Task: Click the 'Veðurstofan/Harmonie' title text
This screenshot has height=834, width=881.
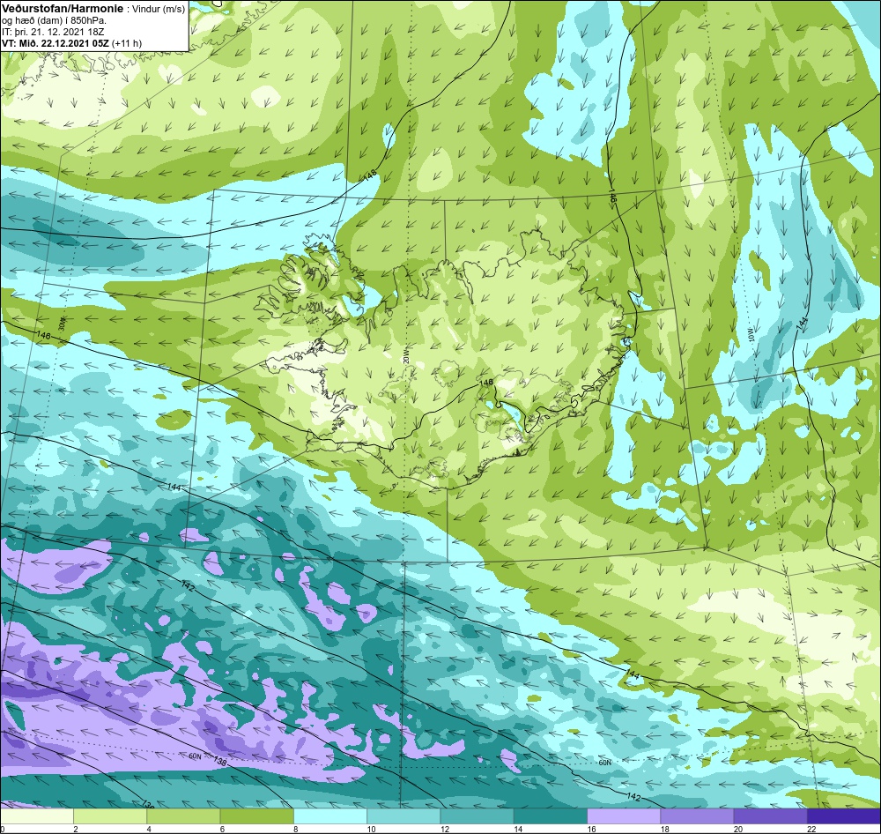Action: (62, 10)
